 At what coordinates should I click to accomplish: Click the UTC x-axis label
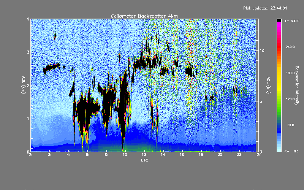(144, 160)
